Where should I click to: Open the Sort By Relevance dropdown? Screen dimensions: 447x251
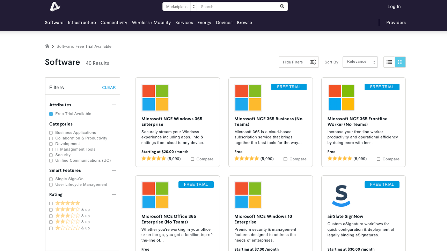(360, 62)
